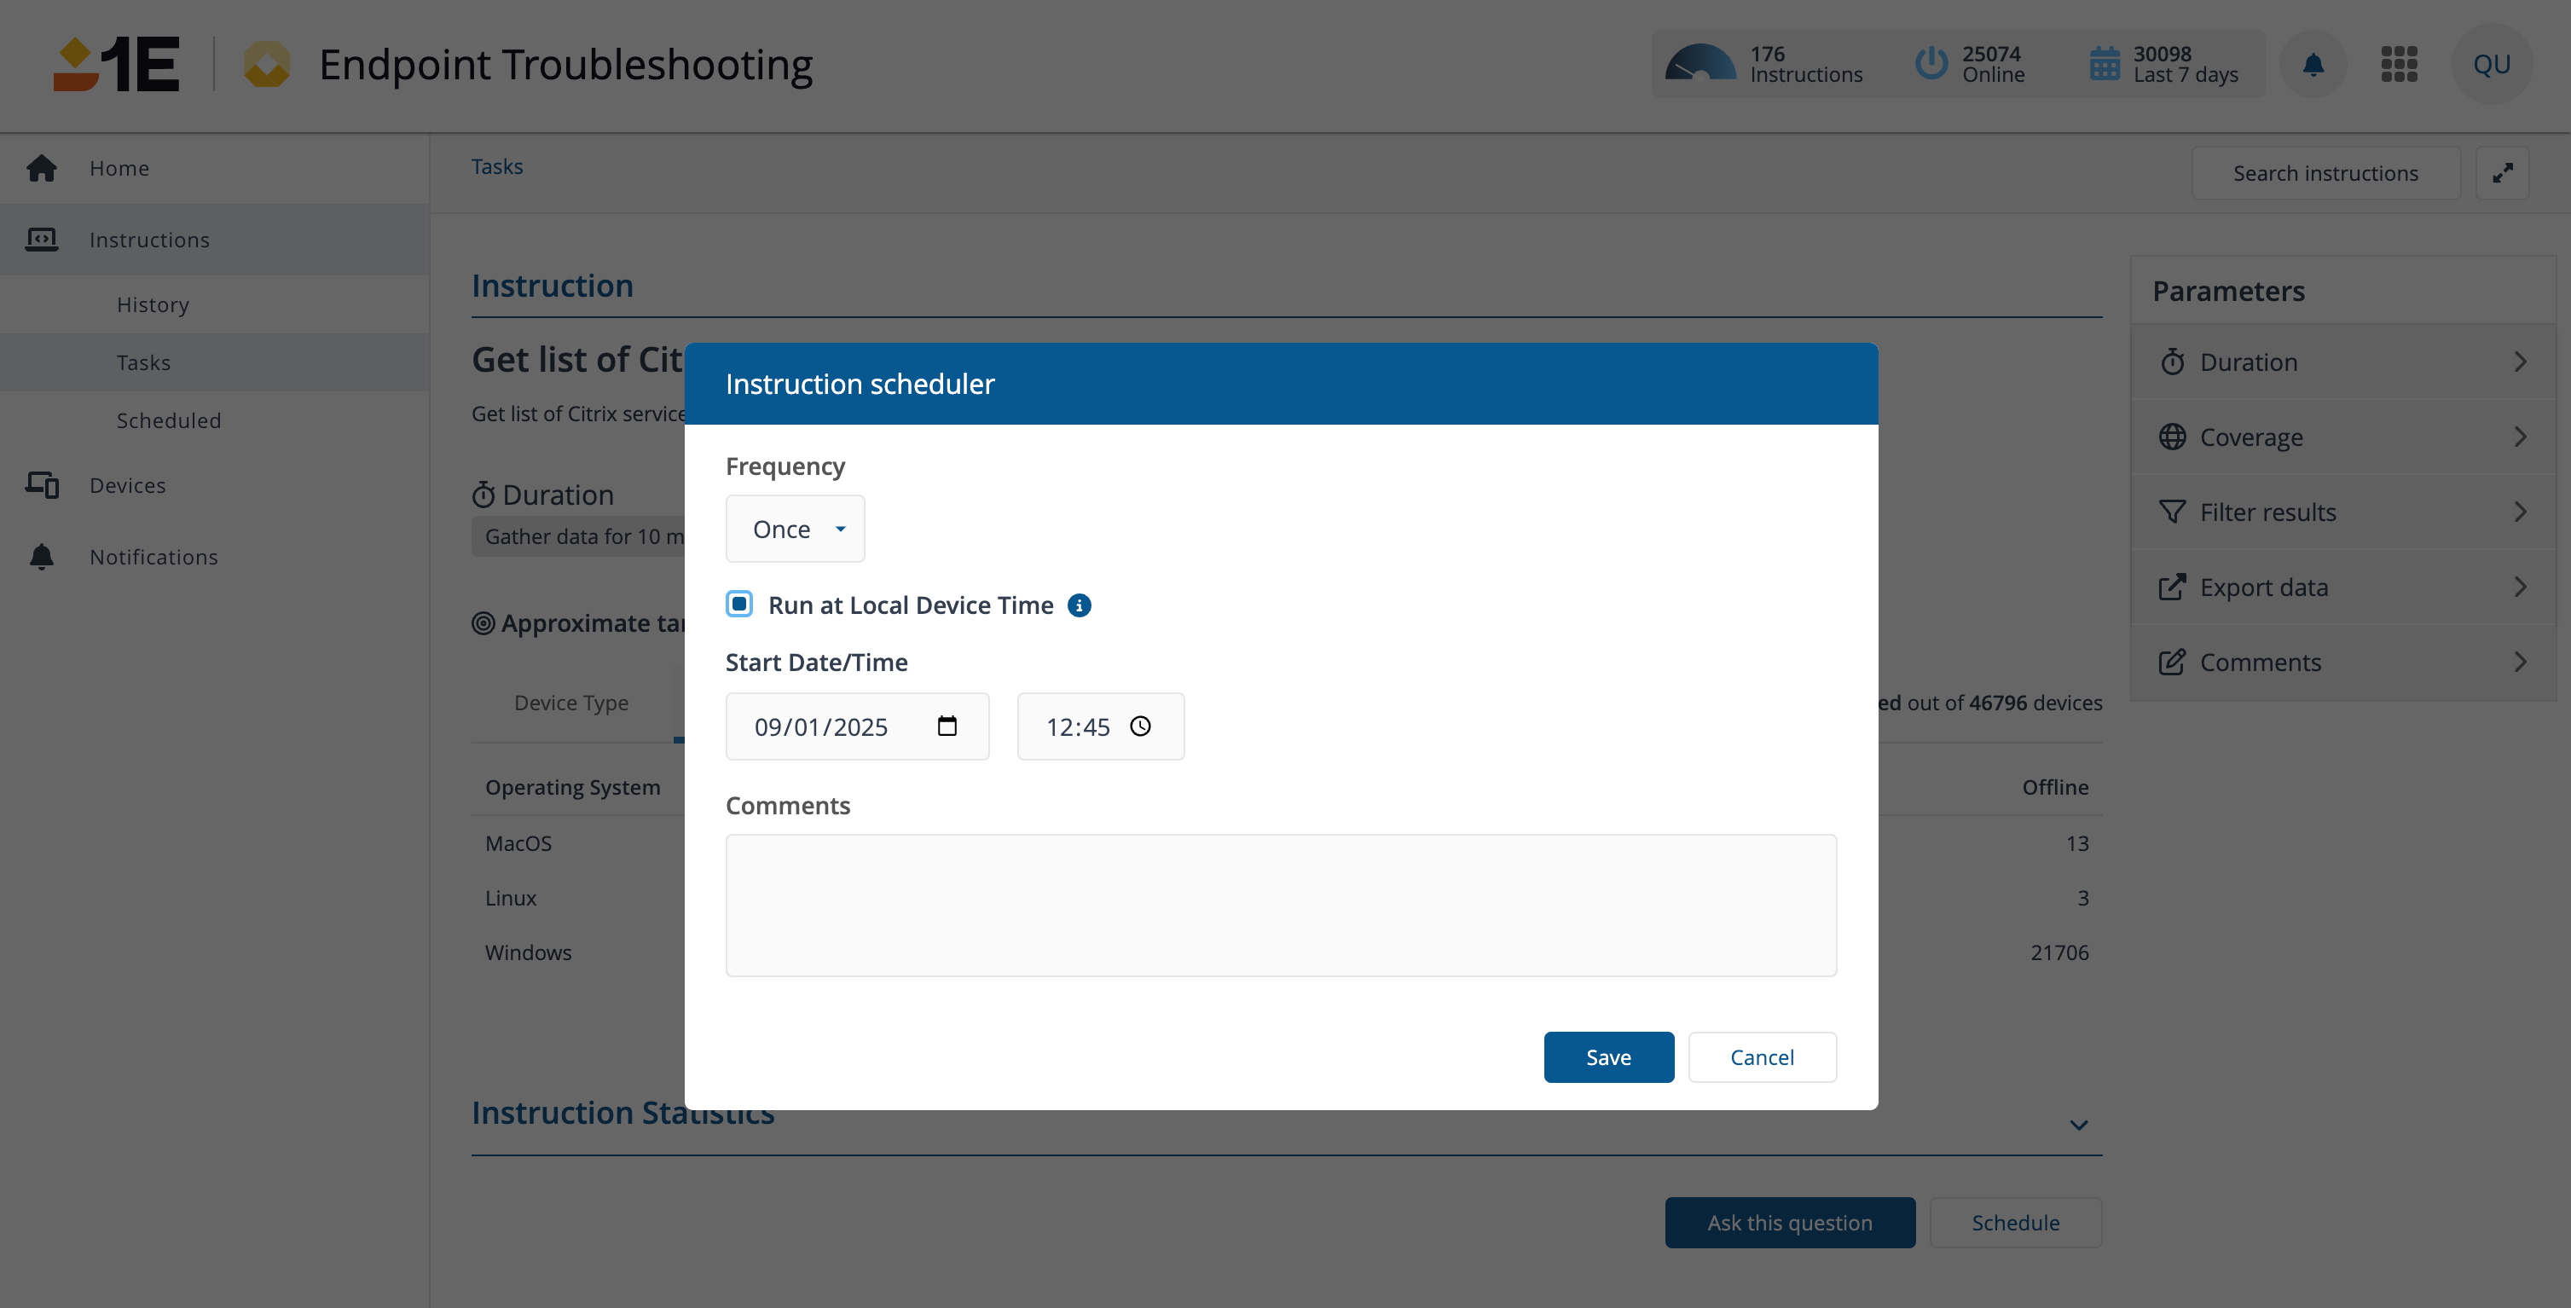Expand the Filter results parameter

pos(2342,512)
